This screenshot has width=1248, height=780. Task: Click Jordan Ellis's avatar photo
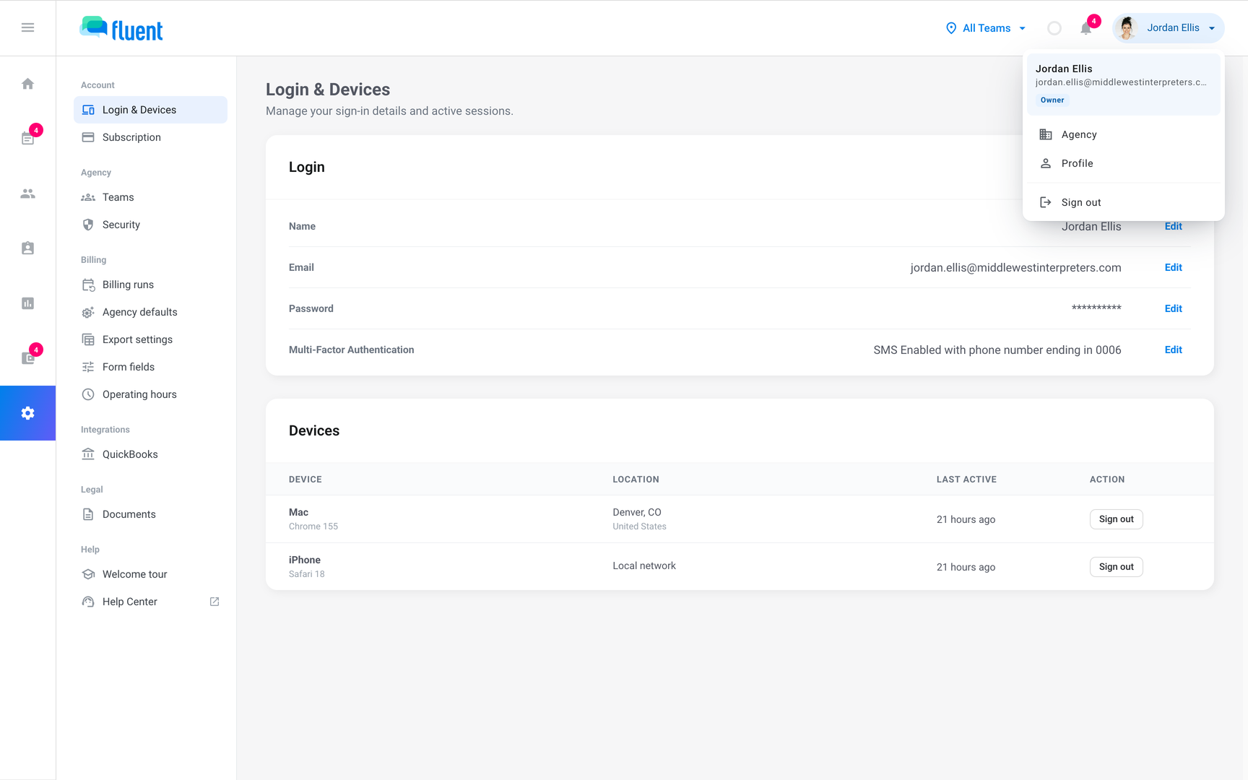click(x=1126, y=28)
